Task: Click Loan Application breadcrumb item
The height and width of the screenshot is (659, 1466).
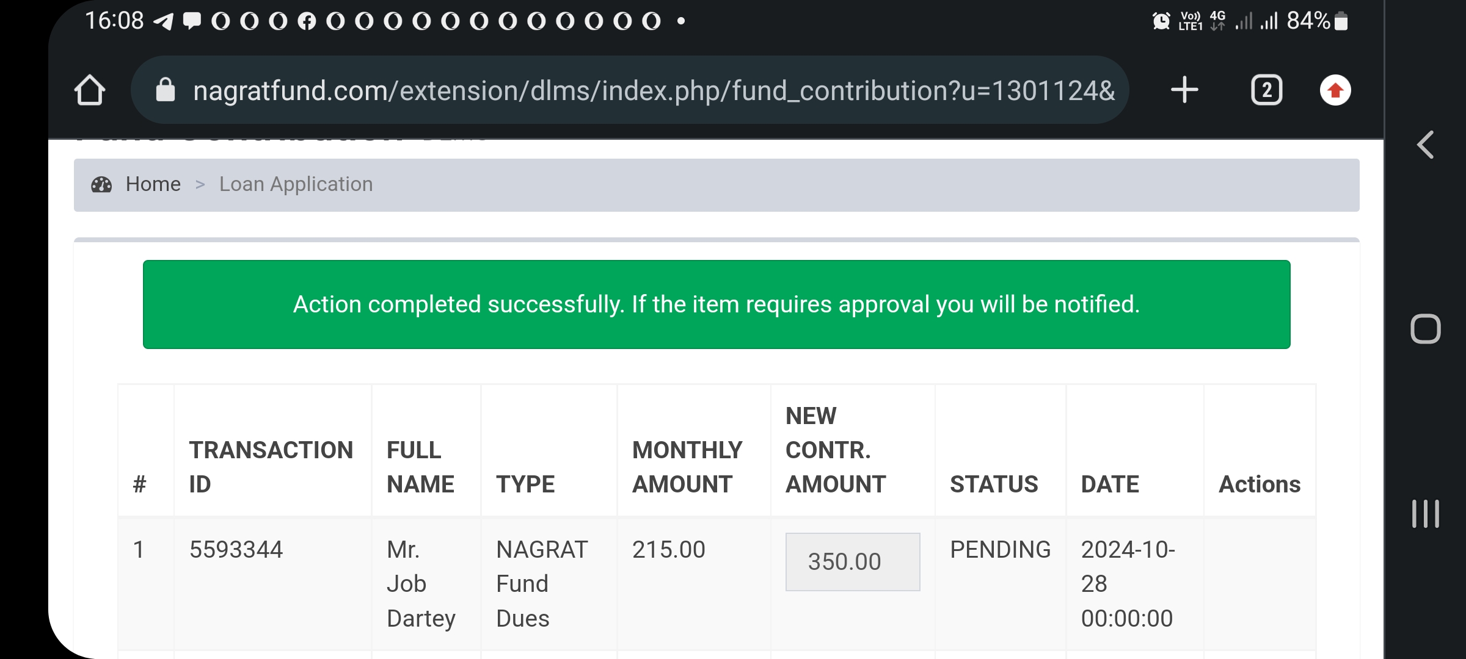Action: point(296,184)
